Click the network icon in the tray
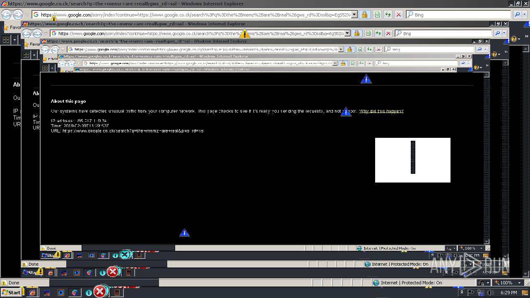The width and height of the screenshot is (530, 298). [x=480, y=293]
